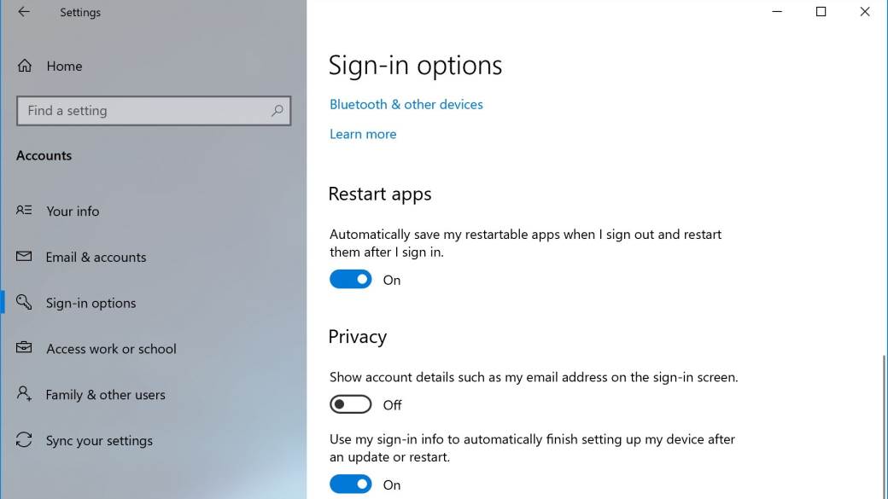Open the Bluetooth & other devices link
Image resolution: width=888 pixels, height=499 pixels.
[406, 104]
